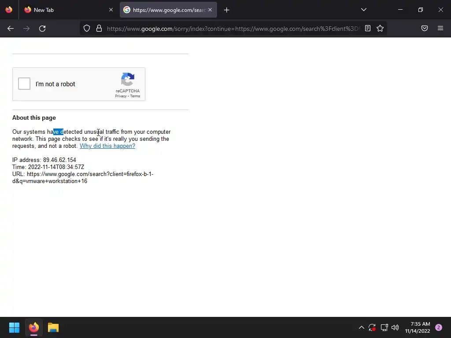The height and width of the screenshot is (338, 451).
Task: Close the Firefox window
Action: coord(440,10)
